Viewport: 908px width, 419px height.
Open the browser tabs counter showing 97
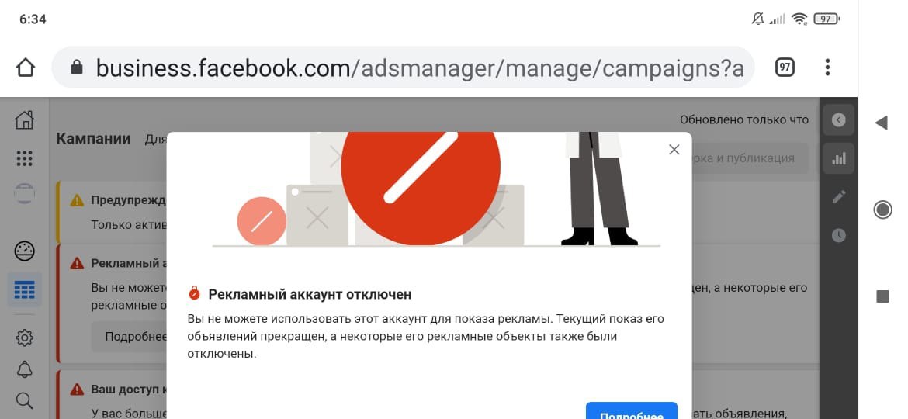coord(785,68)
